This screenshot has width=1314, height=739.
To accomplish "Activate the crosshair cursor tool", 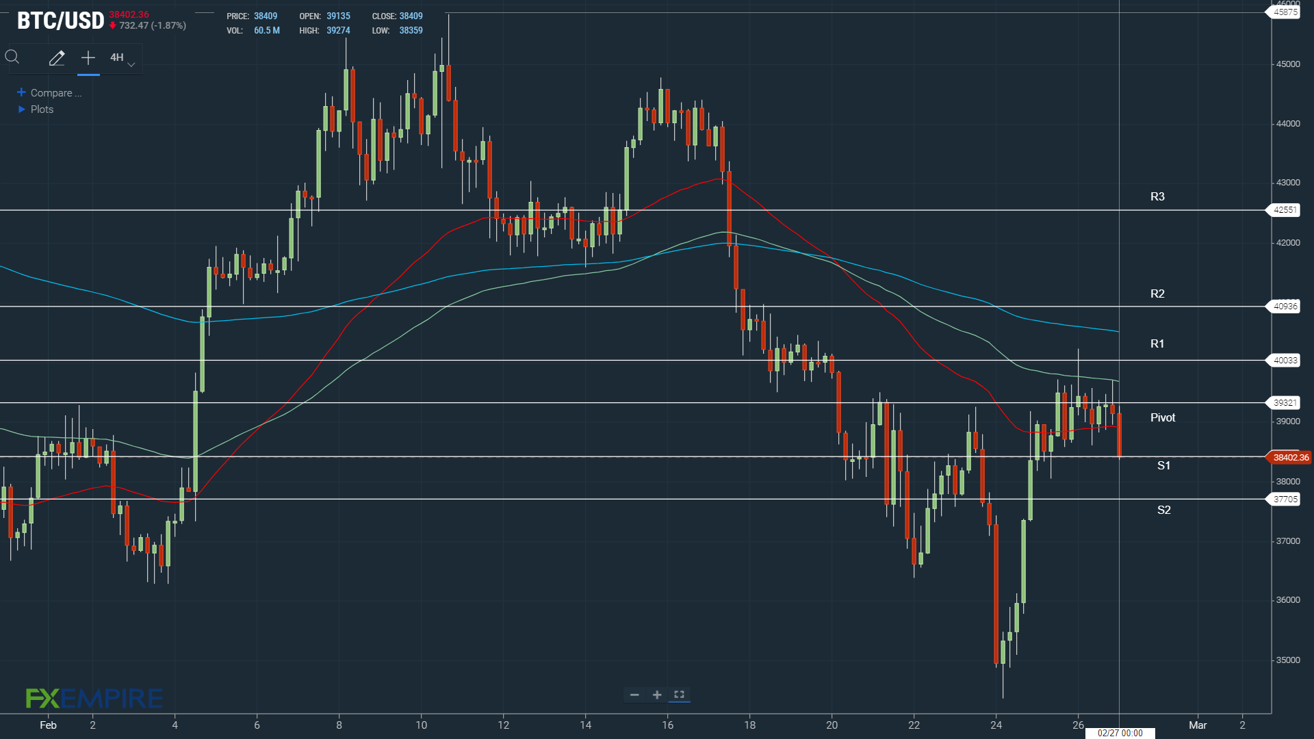I will (x=88, y=58).
